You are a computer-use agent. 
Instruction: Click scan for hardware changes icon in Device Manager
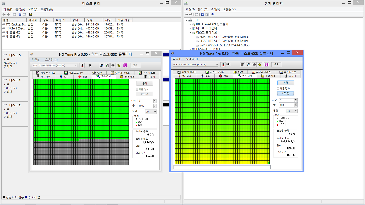[213, 14]
